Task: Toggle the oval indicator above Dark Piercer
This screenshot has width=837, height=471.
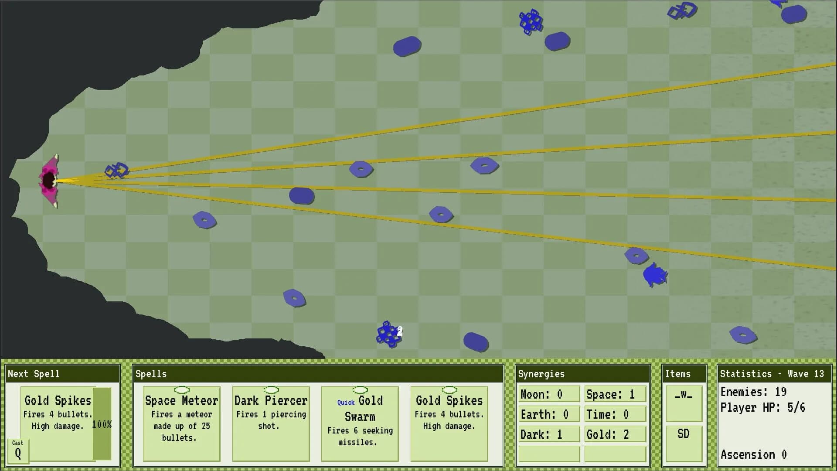Action: click(x=271, y=389)
